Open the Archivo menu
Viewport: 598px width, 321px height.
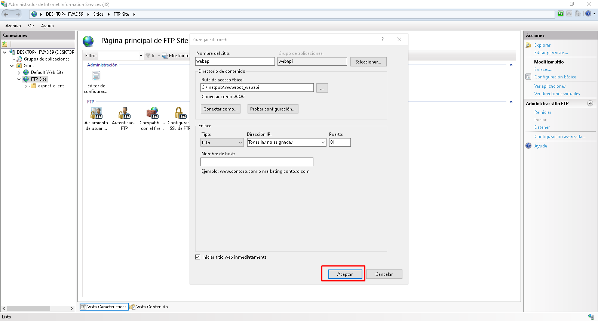coord(13,26)
